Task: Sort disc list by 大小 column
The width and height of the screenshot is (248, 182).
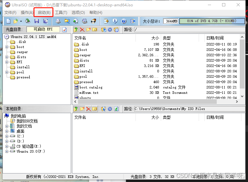Action: 148,38
